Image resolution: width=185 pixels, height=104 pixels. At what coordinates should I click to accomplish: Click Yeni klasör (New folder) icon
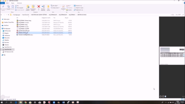click(x=48, y=8)
